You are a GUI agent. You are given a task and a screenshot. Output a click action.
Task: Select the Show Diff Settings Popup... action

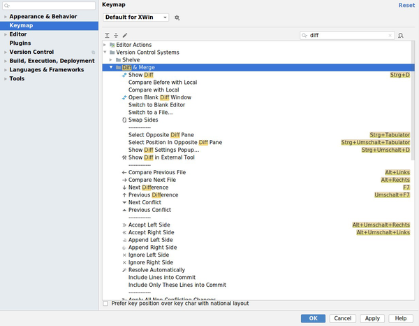[x=164, y=150]
